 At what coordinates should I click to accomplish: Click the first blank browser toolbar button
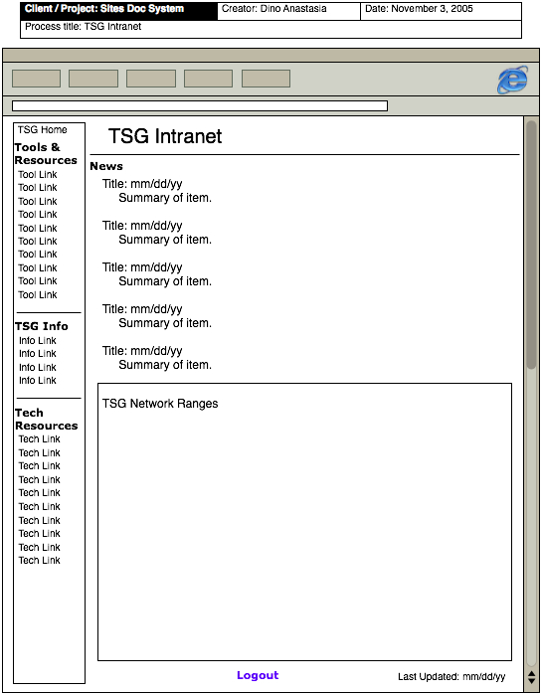(x=37, y=79)
